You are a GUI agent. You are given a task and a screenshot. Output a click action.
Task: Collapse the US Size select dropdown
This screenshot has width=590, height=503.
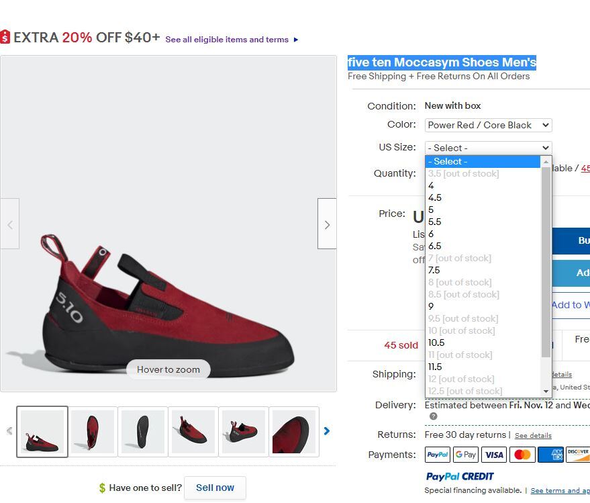click(488, 148)
